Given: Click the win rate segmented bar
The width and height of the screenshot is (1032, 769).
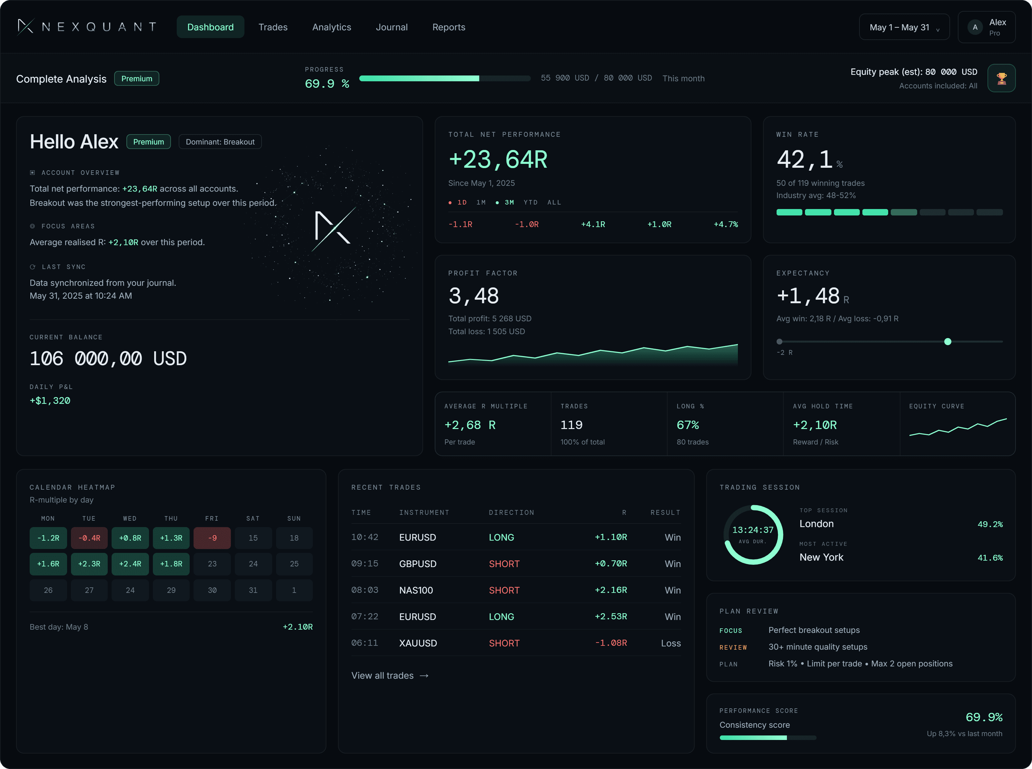Looking at the screenshot, I should 889,212.
